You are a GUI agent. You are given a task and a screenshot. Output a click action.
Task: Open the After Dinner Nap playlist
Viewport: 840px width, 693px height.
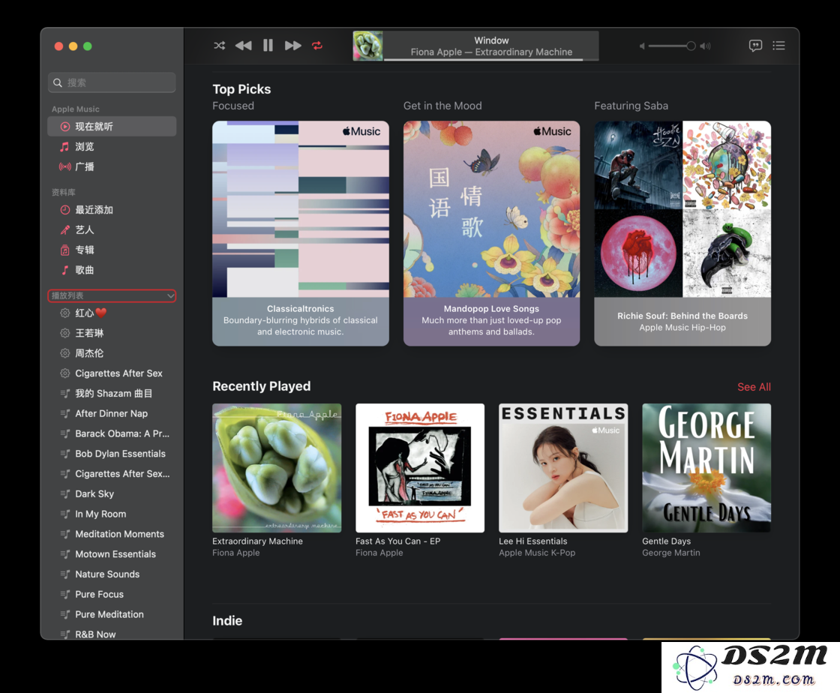(x=112, y=413)
